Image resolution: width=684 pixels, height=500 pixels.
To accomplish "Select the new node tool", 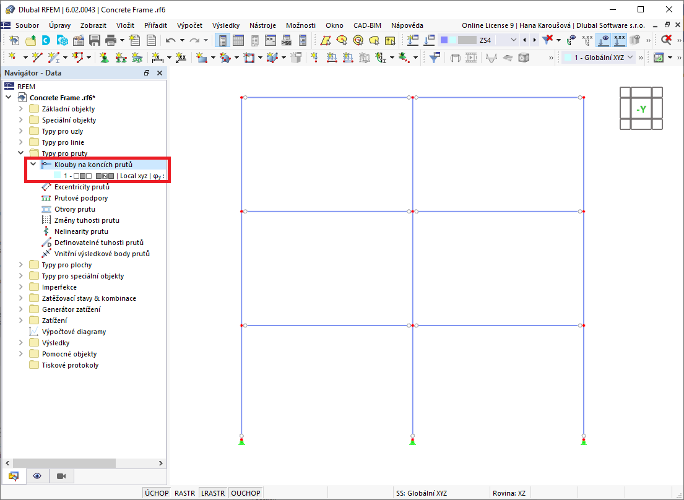I will tap(12, 57).
